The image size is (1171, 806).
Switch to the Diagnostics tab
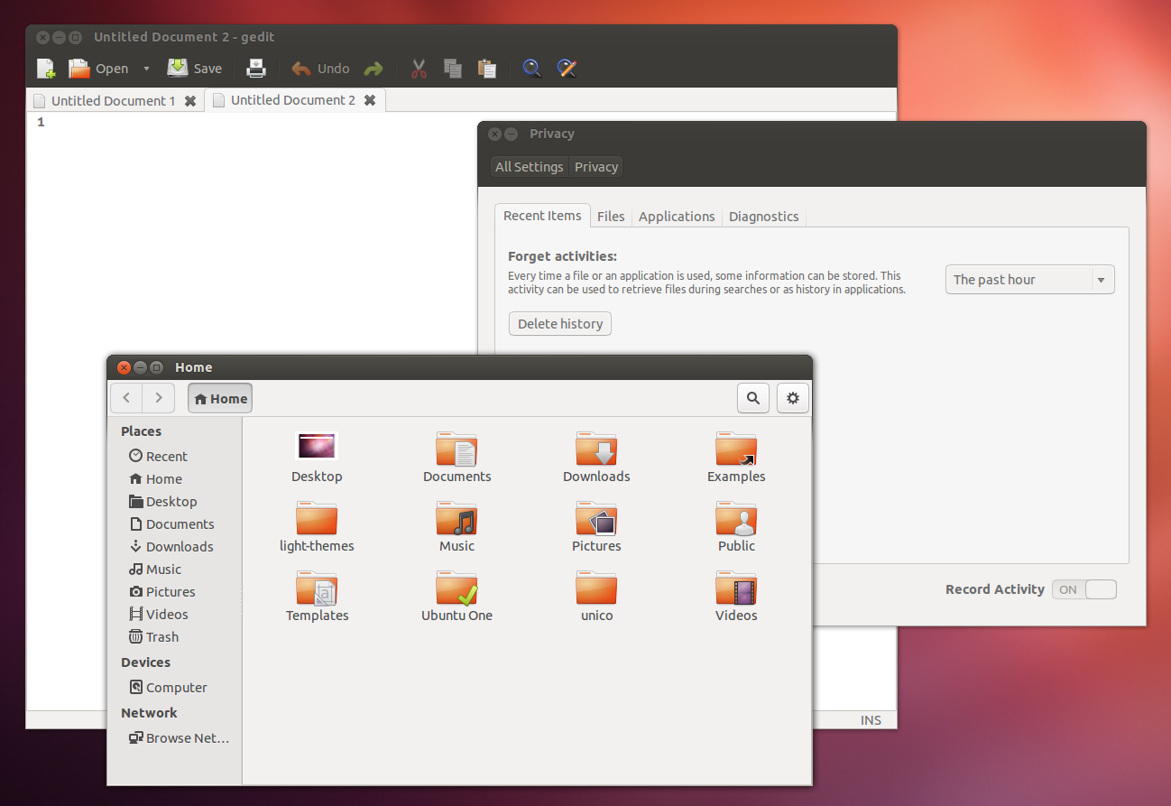click(764, 217)
